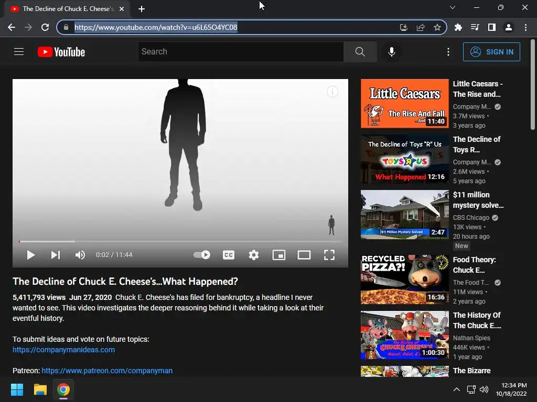The image size is (537, 402).
Task: Go forward in browser
Action: tap(28, 27)
